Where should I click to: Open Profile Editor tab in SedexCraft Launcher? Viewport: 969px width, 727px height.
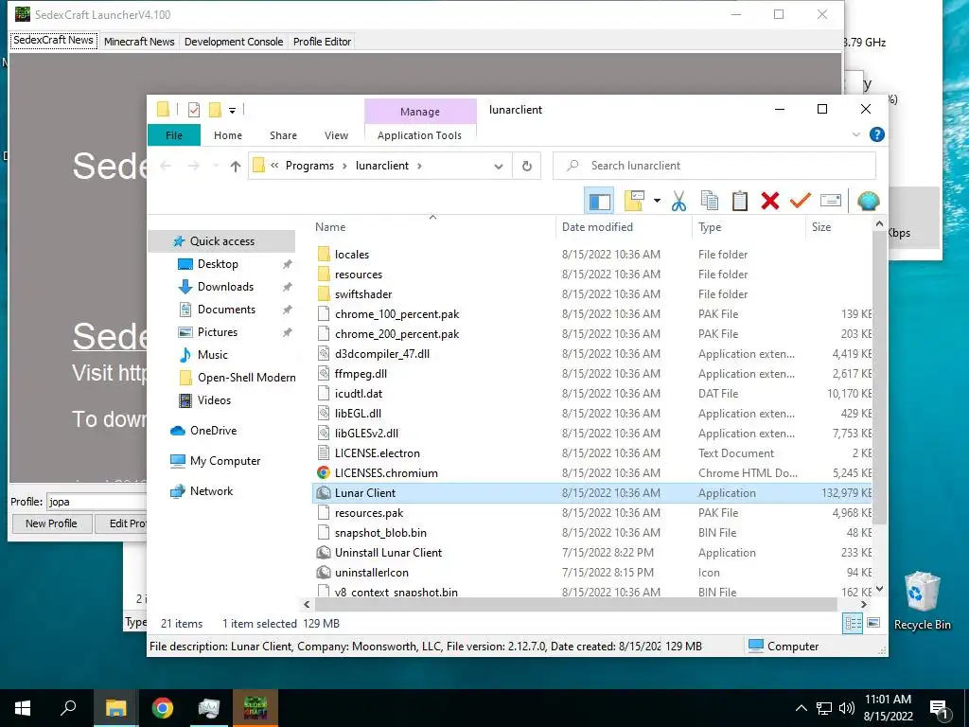coord(322,42)
